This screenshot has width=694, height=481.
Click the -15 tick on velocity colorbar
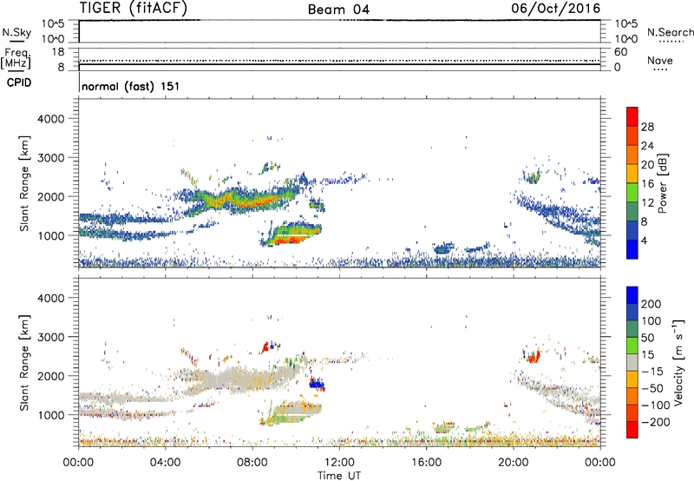(652, 371)
